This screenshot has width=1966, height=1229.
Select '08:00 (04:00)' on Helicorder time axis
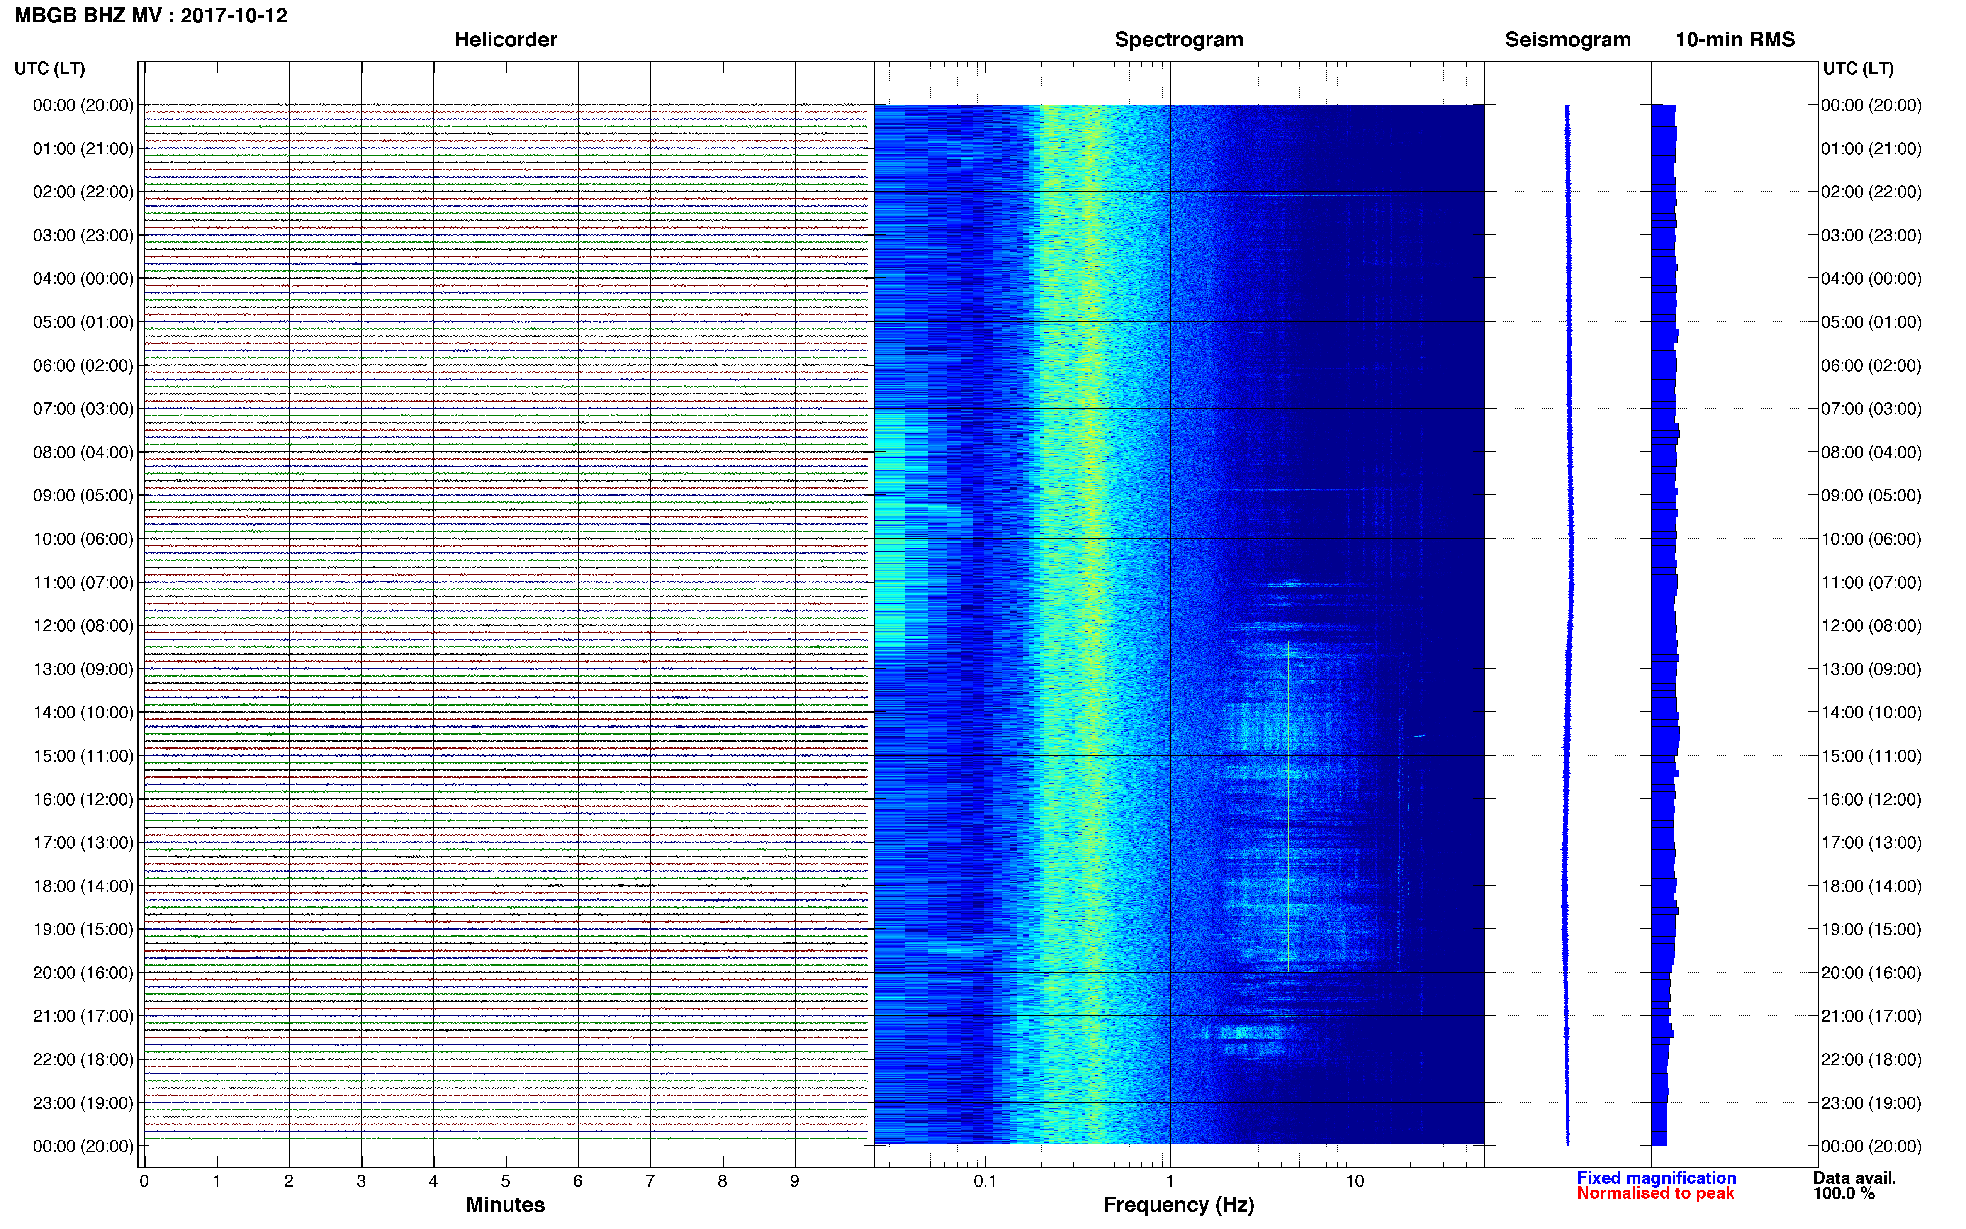click(x=83, y=452)
